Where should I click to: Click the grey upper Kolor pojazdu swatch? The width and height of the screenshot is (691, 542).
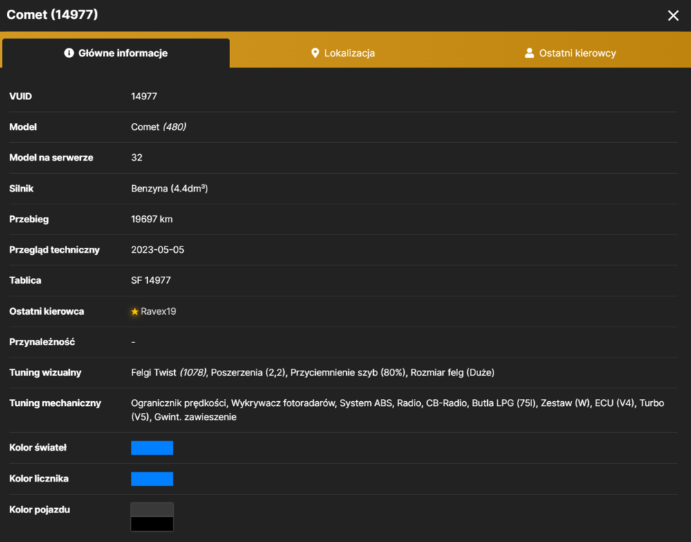[152, 510]
